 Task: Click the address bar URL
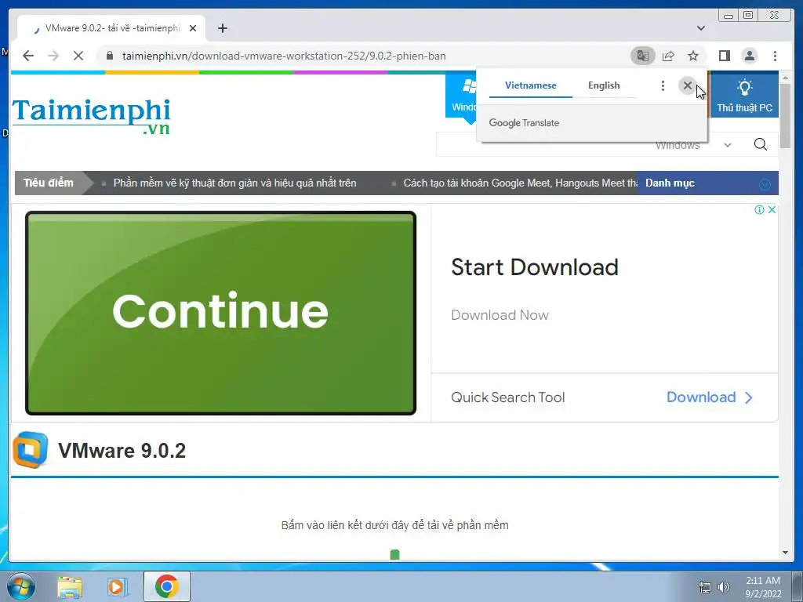[284, 56]
